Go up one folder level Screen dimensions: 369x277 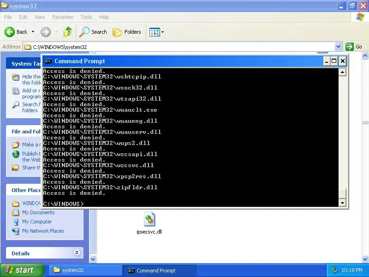68,32
